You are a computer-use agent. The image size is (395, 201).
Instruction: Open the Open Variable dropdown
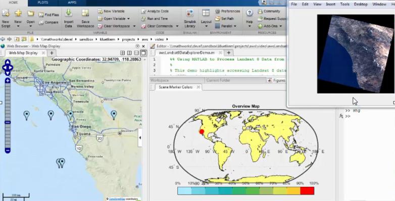click(128, 19)
